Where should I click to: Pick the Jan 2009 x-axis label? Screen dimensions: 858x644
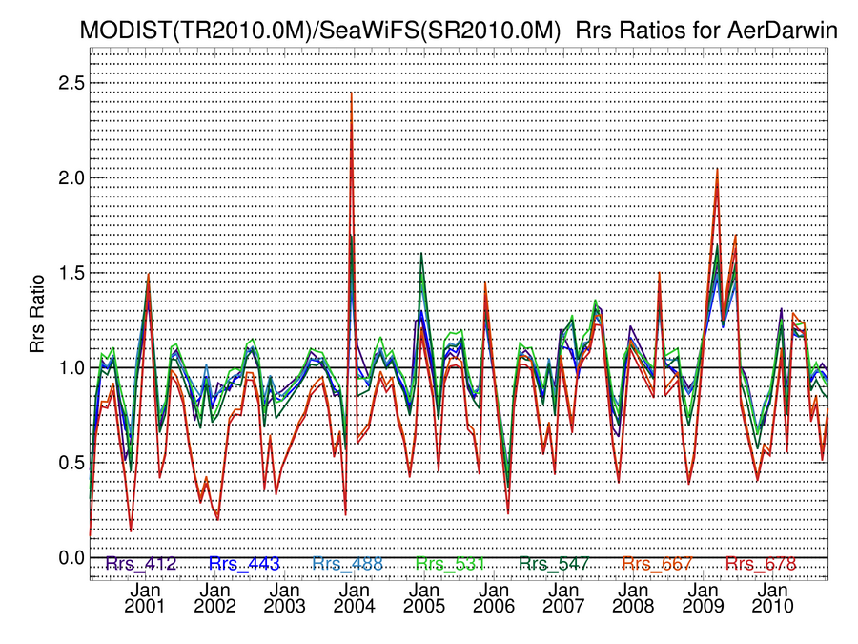click(x=704, y=598)
